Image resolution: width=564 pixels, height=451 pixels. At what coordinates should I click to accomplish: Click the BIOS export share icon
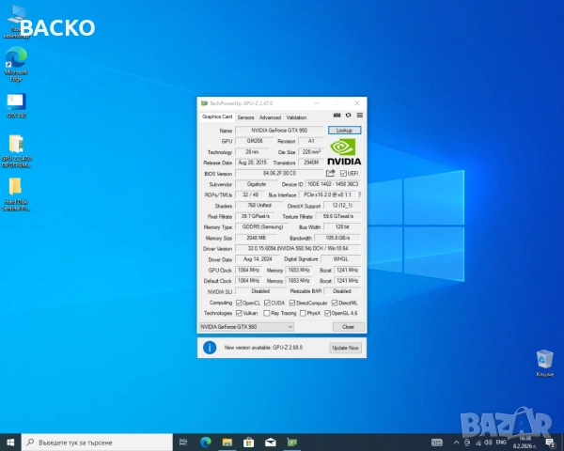pyautogui.click(x=331, y=174)
